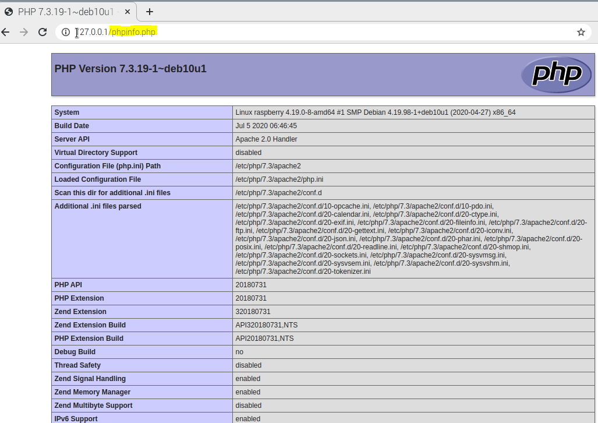The height and width of the screenshot is (423, 598).
Task: Click the PHP Extension Build label
Action: point(89,339)
